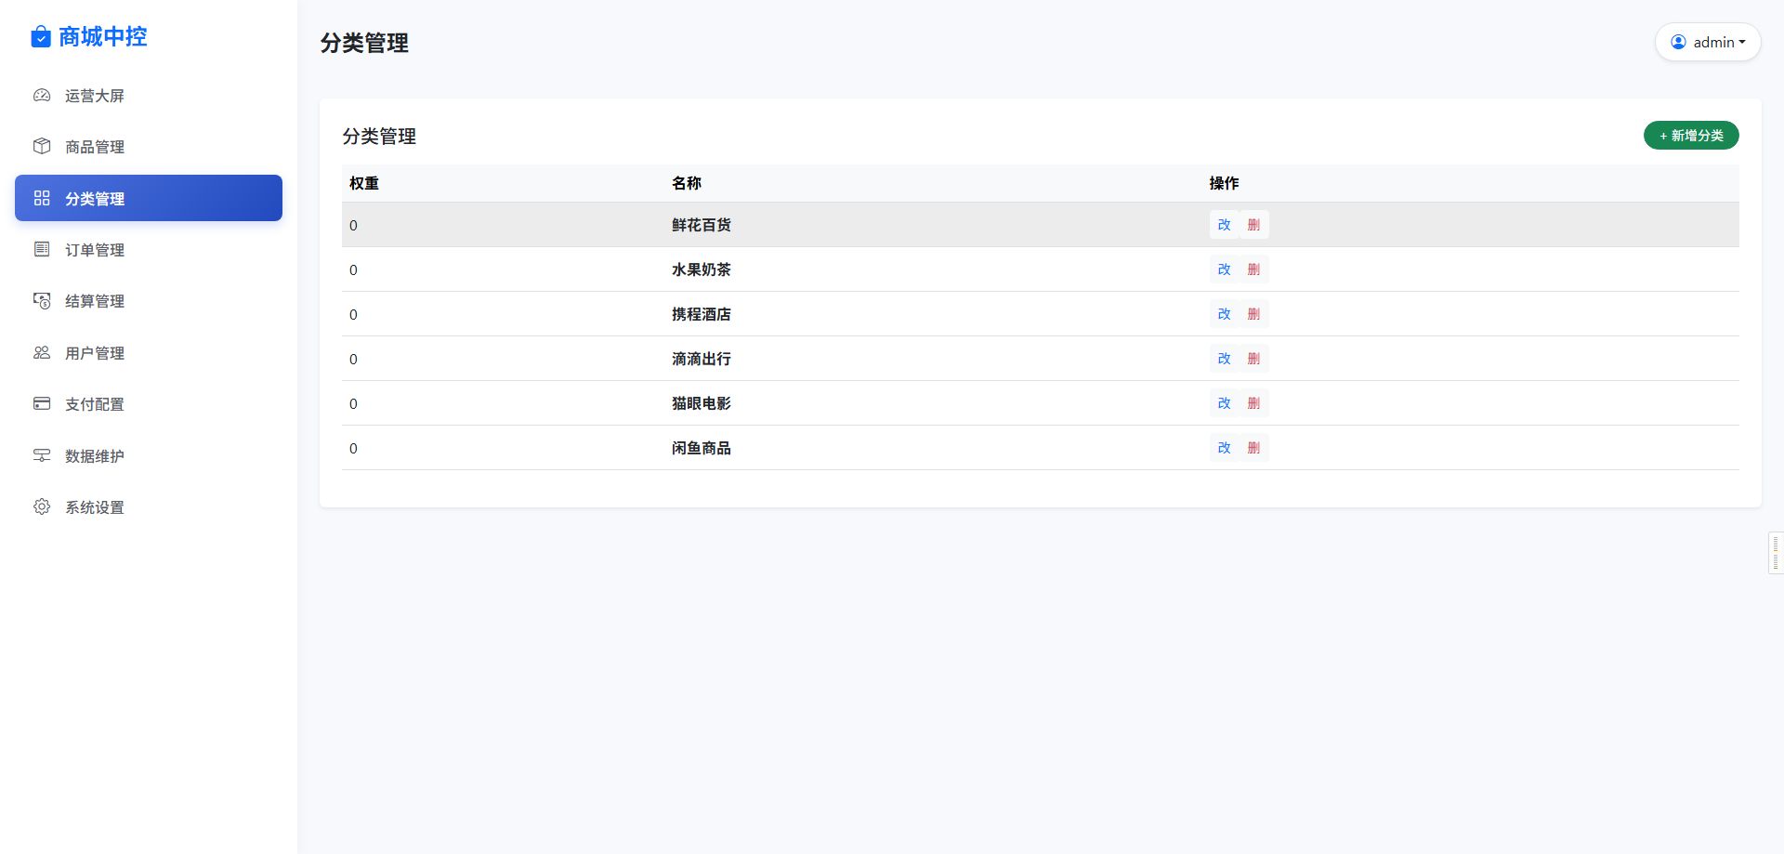This screenshot has height=854, width=1784.
Task: Delete the 滴滴出行 category
Action: pos(1253,359)
